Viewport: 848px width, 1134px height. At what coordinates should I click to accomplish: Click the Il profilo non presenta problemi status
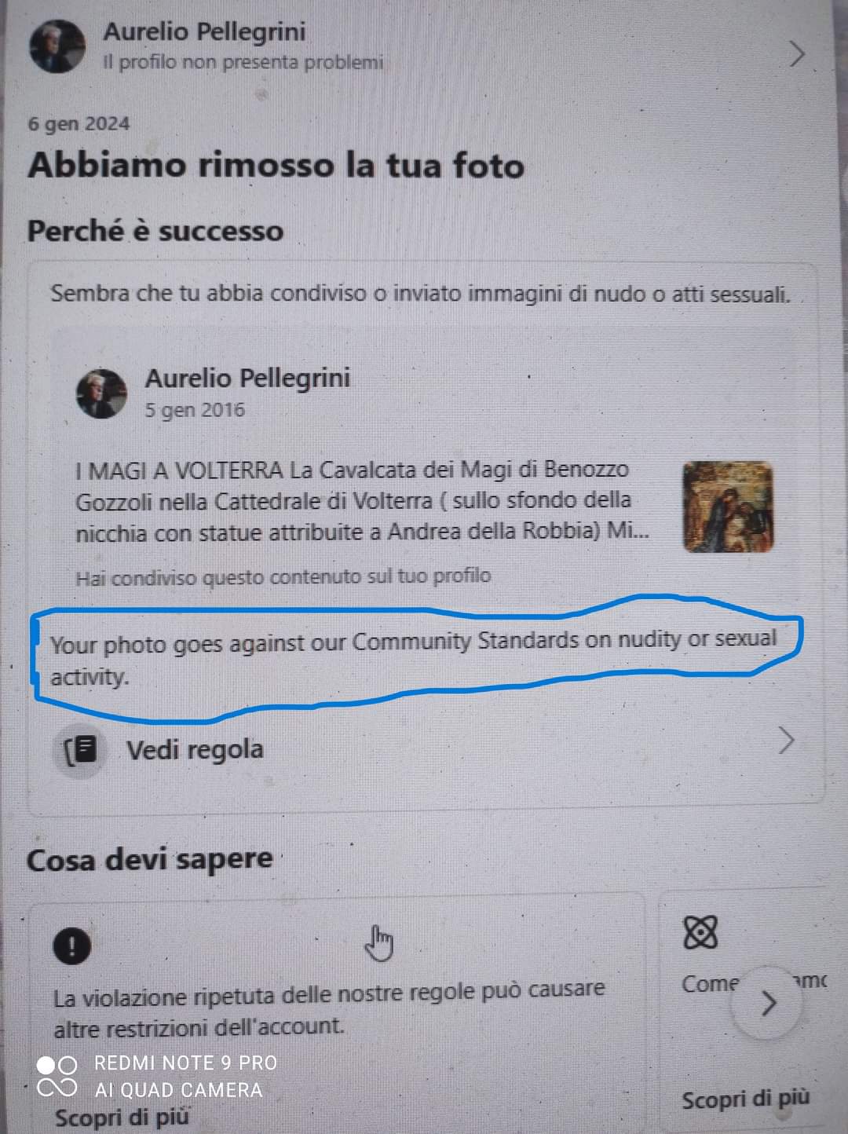243,62
